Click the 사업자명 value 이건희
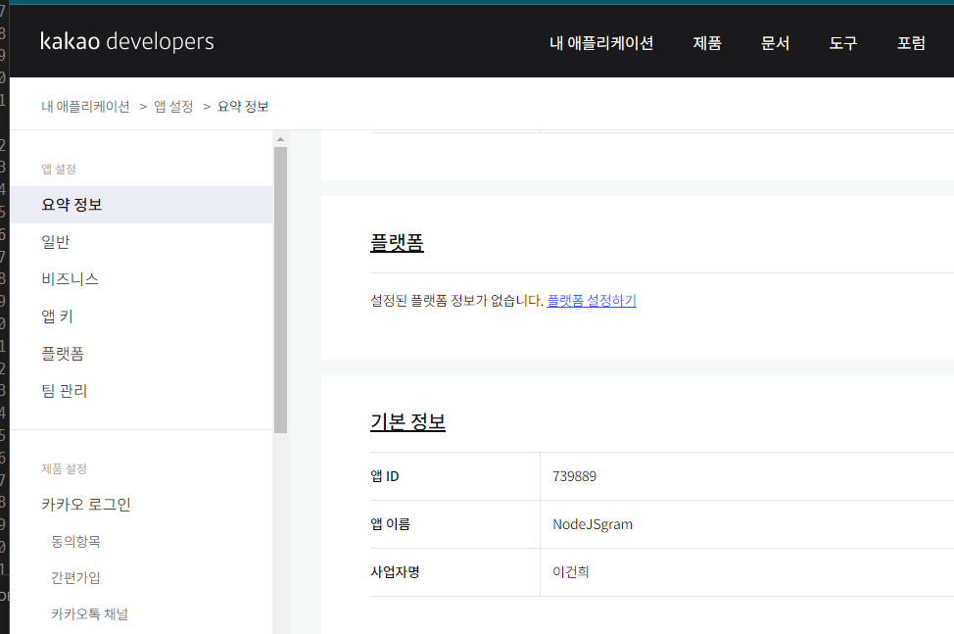Viewport: 954px width, 634px height. pyautogui.click(x=571, y=572)
